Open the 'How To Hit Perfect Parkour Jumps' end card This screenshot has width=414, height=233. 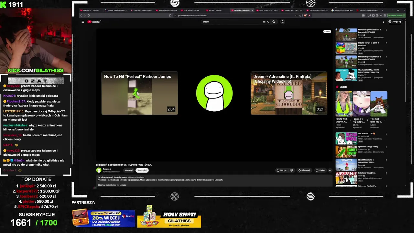tap(140, 93)
